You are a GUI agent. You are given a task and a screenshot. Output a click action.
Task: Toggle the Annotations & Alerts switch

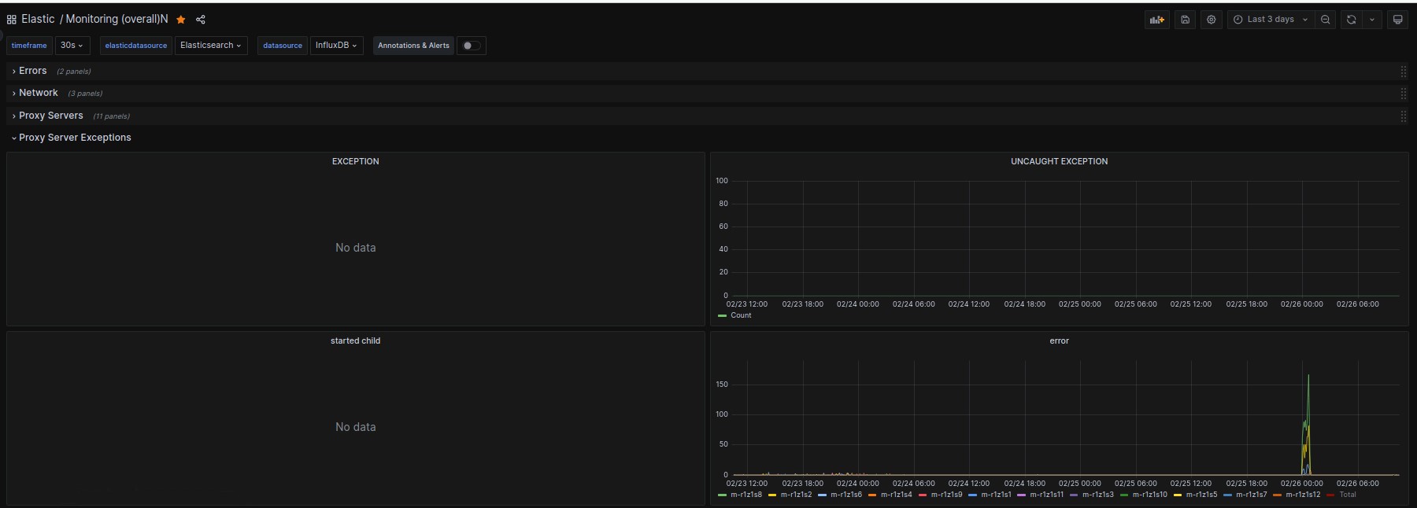click(471, 46)
